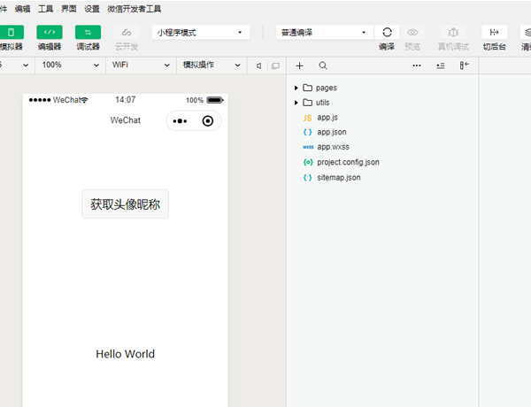
Task: Click the 切后台 (switch to background) icon
Action: click(x=494, y=33)
